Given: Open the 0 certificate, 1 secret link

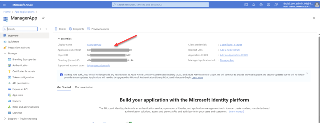Looking at the screenshot, I should pyautogui.click(x=231, y=45).
